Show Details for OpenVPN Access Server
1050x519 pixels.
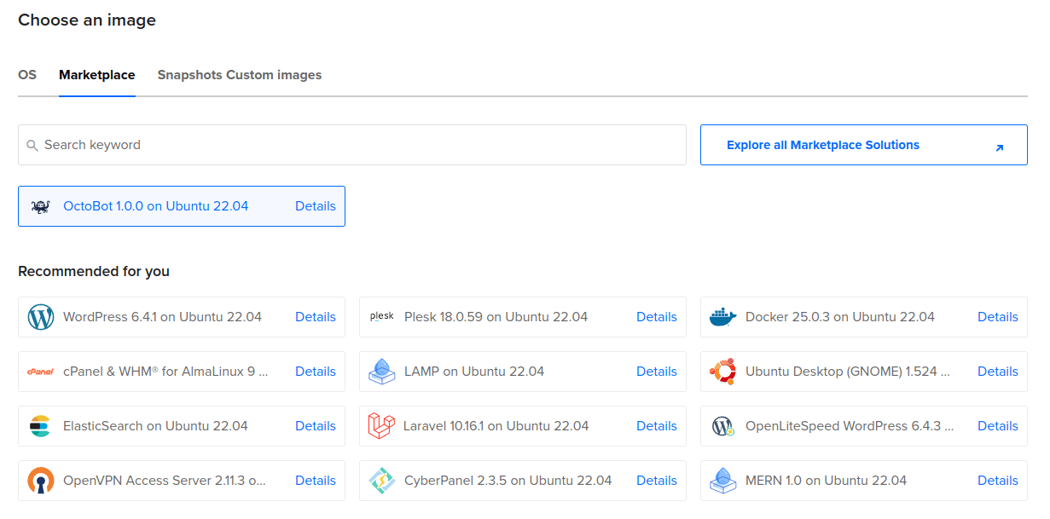[x=316, y=481]
